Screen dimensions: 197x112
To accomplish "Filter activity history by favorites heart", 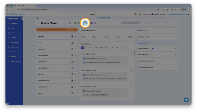I will pyautogui.click(x=116, y=47).
